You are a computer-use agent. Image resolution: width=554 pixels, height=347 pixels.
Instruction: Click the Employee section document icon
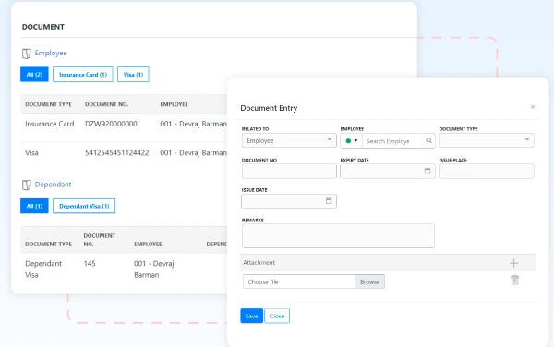click(27, 54)
